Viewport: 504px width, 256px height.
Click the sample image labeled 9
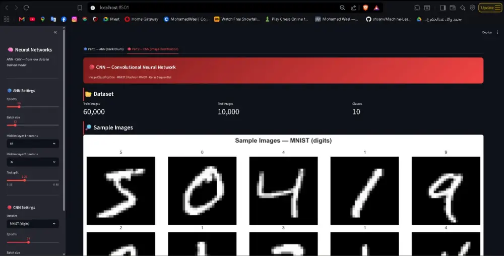pos(446,191)
